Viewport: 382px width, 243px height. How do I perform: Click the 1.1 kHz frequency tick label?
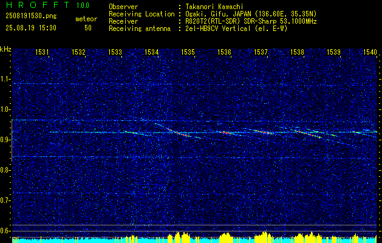pyautogui.click(x=4, y=79)
